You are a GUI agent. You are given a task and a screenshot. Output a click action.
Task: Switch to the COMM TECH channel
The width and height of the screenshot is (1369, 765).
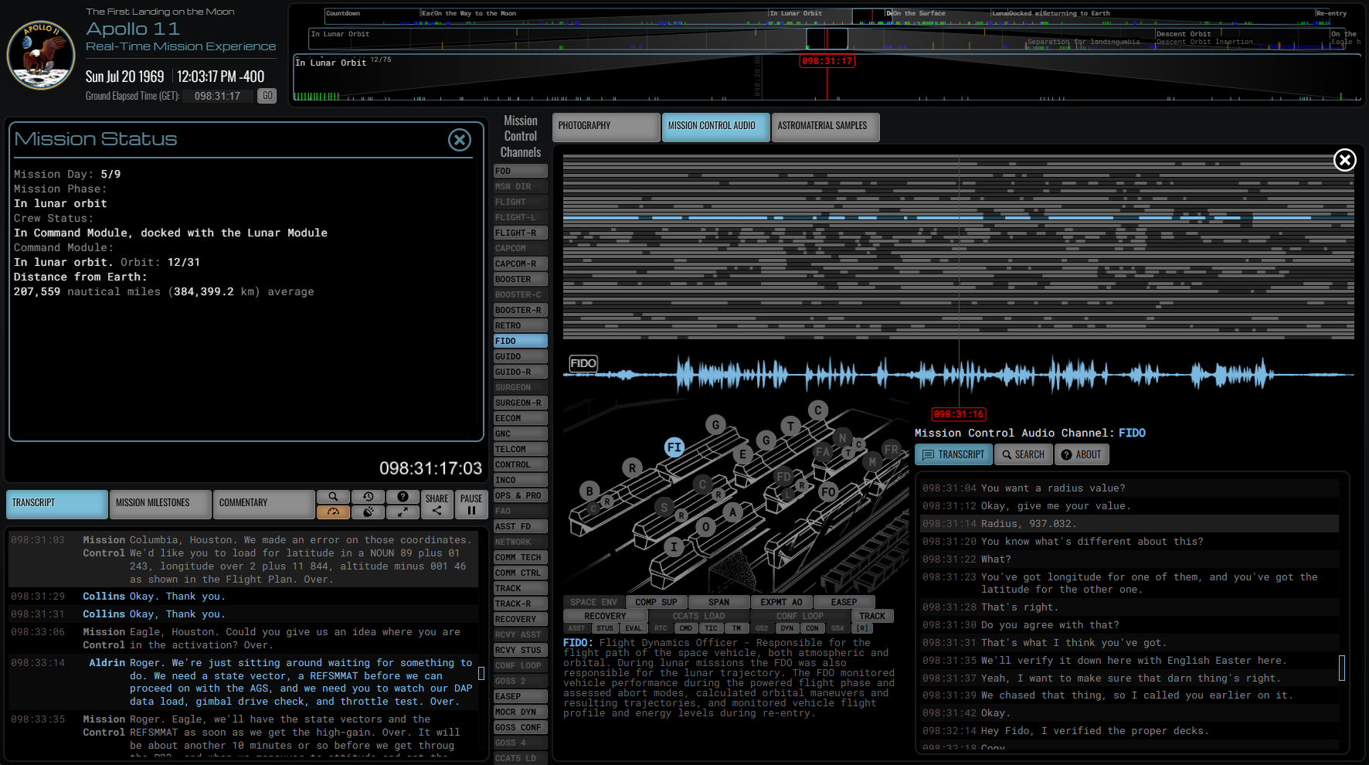pos(521,557)
